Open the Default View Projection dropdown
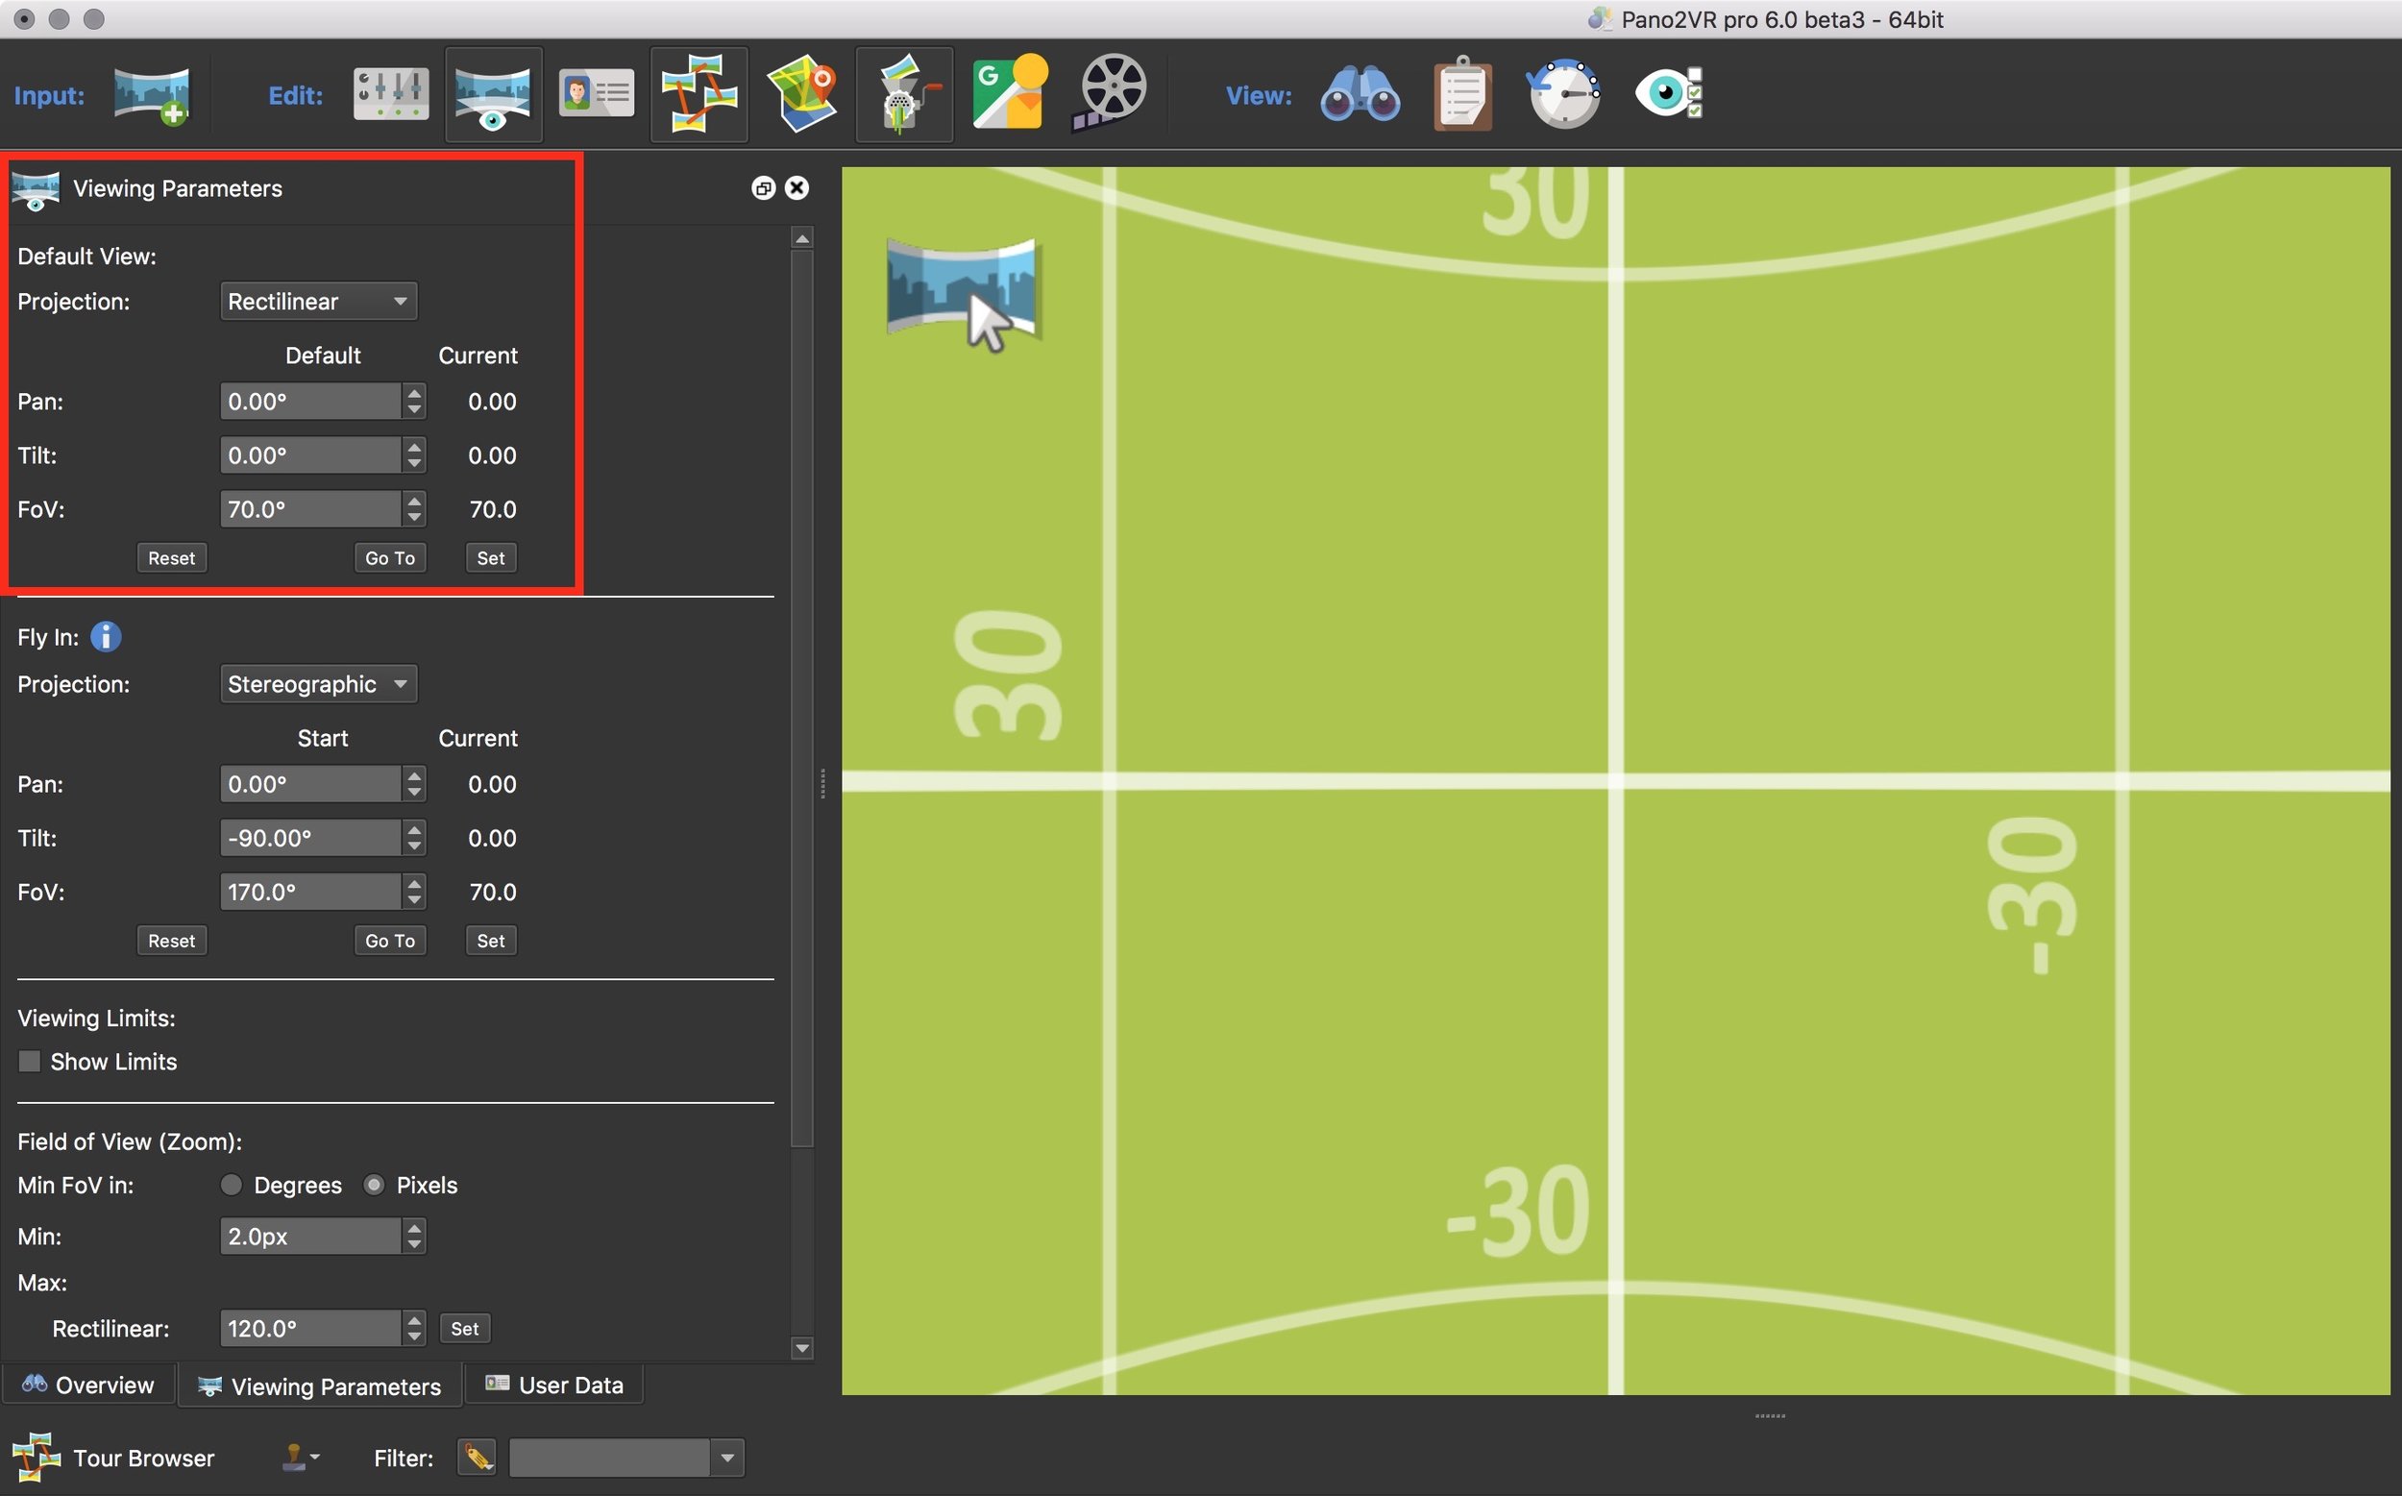Image resolution: width=2402 pixels, height=1496 pixels. [x=318, y=302]
